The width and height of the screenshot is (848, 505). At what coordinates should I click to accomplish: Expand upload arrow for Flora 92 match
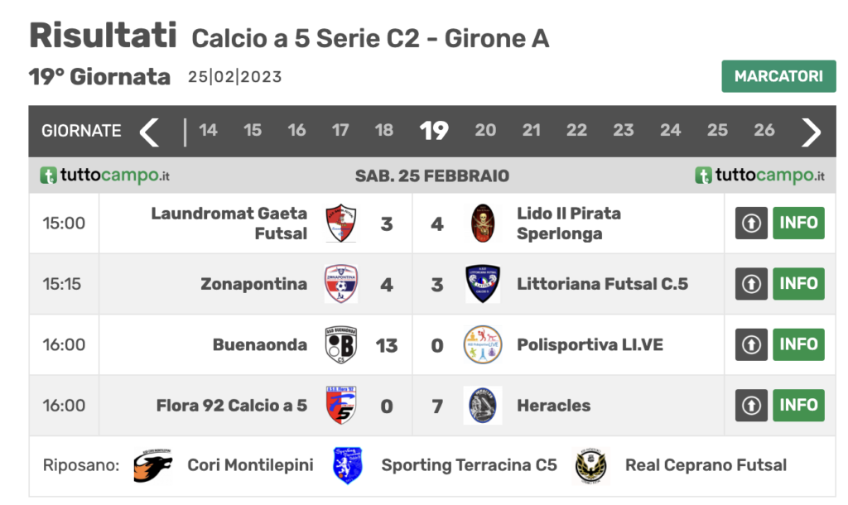752,406
